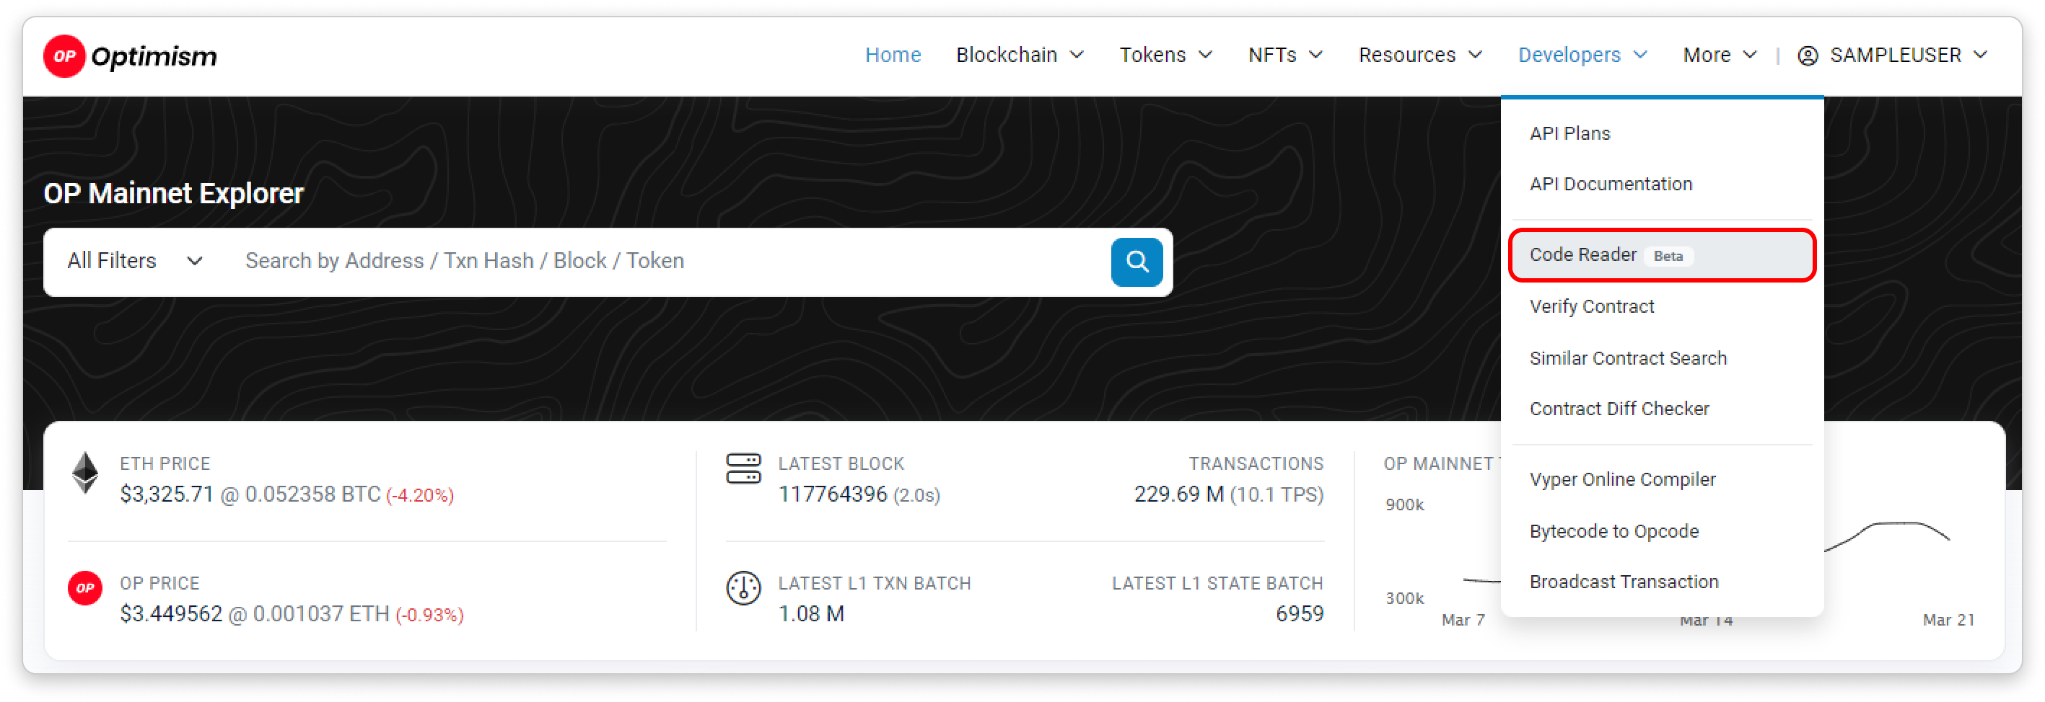Click the TRANSACTIONS label
Screen dimensions: 2045x702
[1256, 464]
